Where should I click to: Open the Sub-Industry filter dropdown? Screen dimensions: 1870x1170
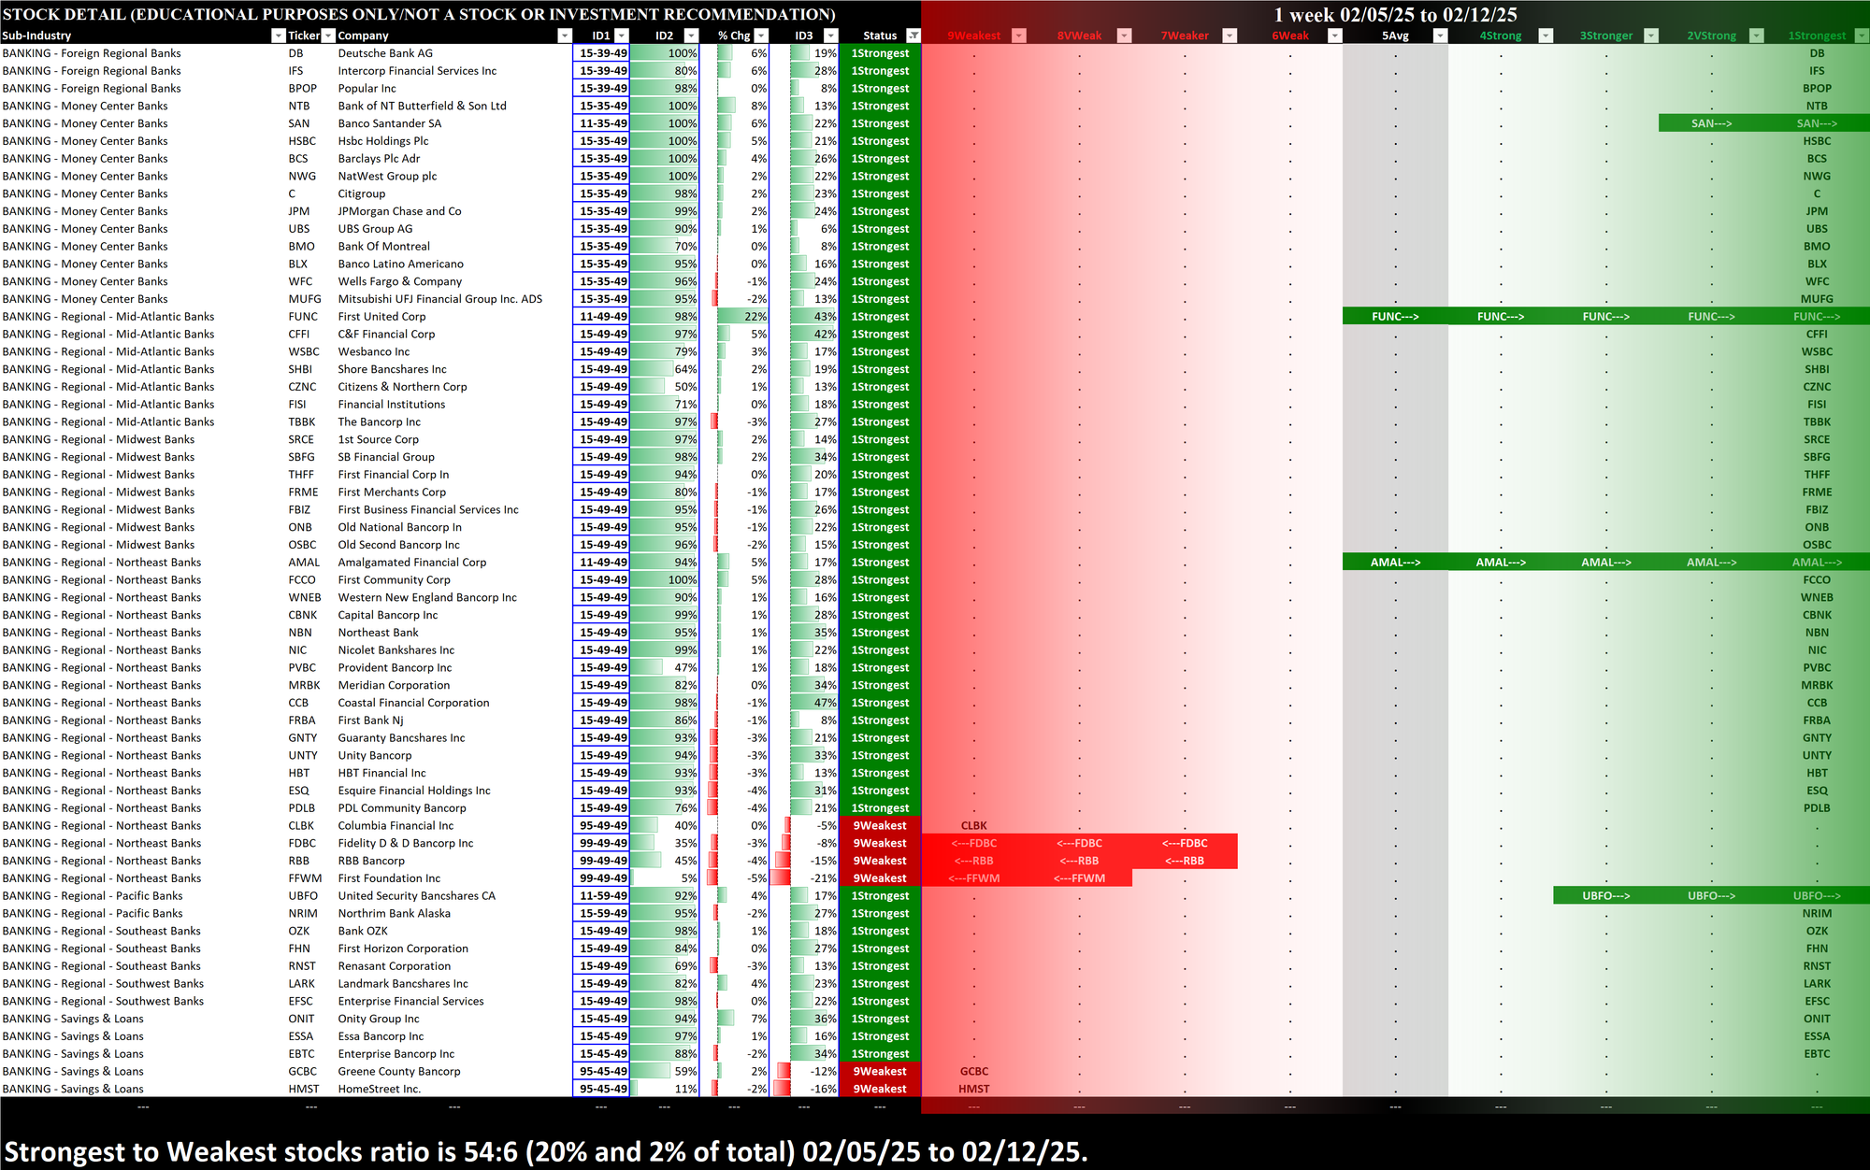pos(278,36)
